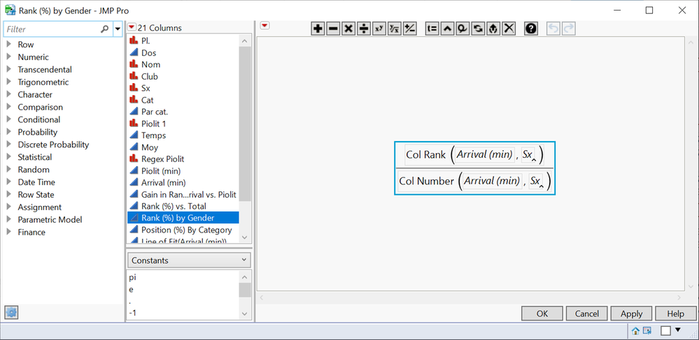Insert the root operator
This screenshot has height=340, width=699.
pyautogui.click(x=394, y=29)
